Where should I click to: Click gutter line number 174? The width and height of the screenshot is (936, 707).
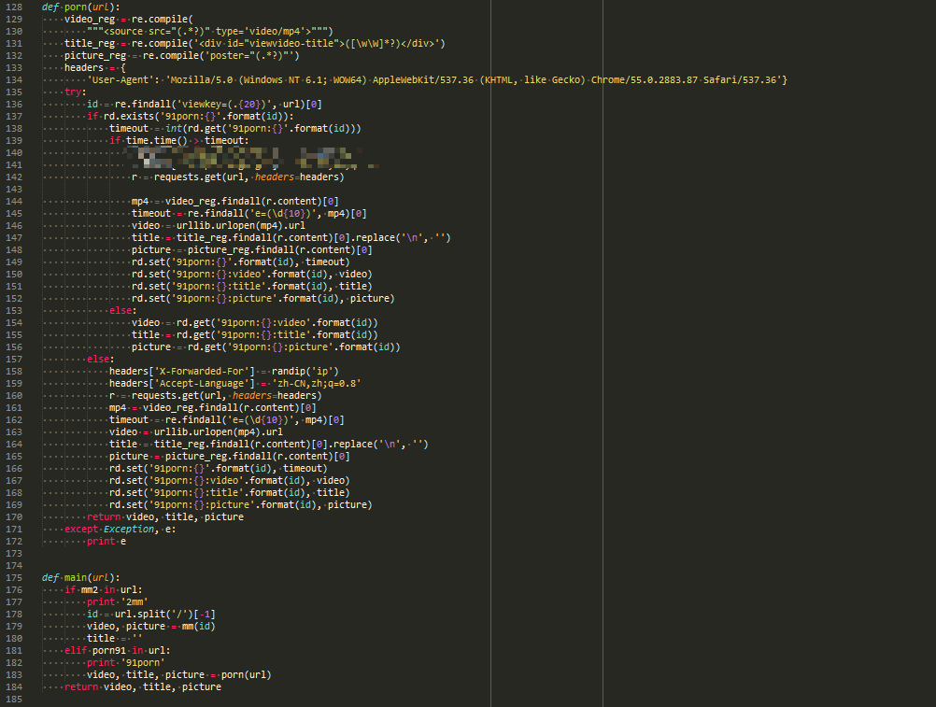point(14,566)
